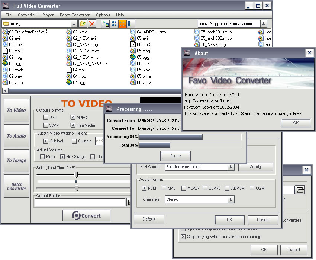The height and width of the screenshot is (260, 316).
Task: Click the browse folder icon in options dialog
Action: coord(300,190)
